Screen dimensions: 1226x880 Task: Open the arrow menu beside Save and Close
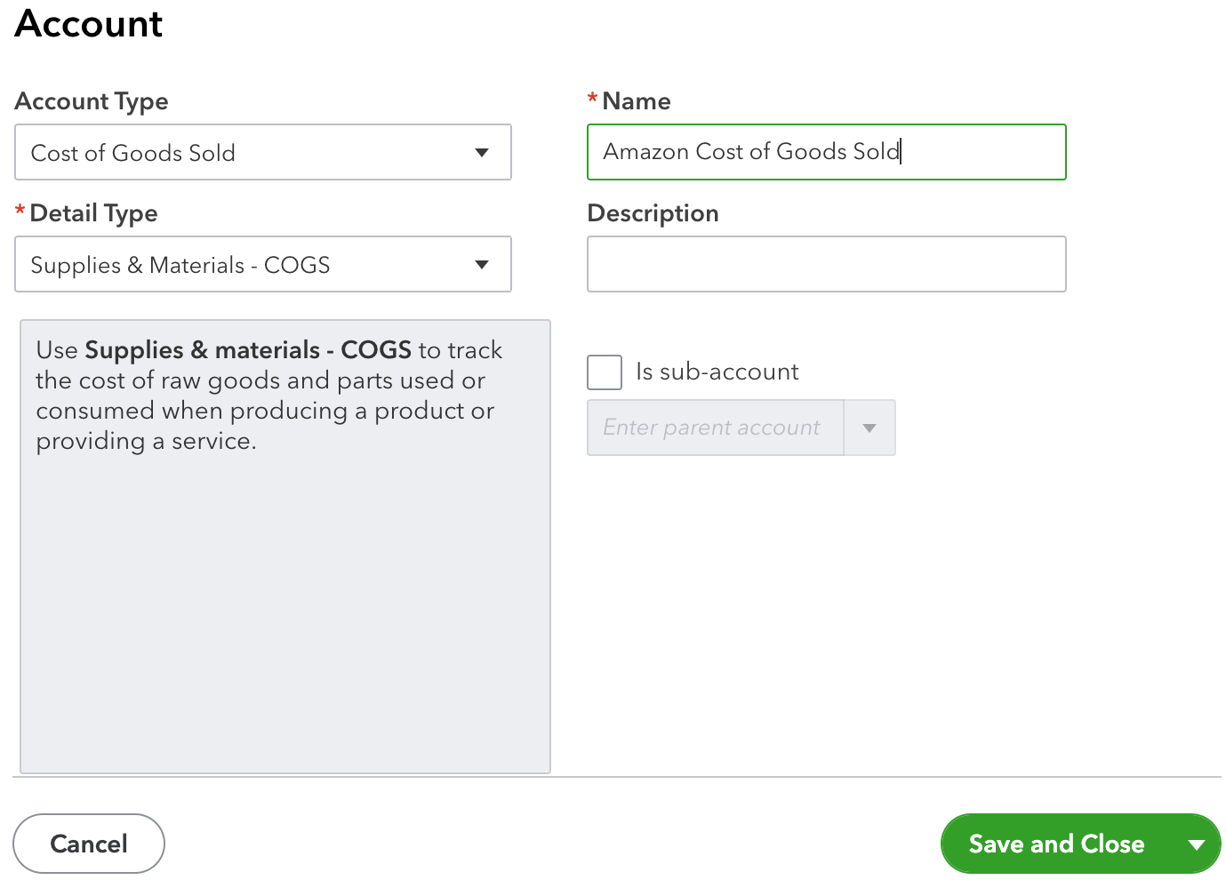click(1197, 844)
